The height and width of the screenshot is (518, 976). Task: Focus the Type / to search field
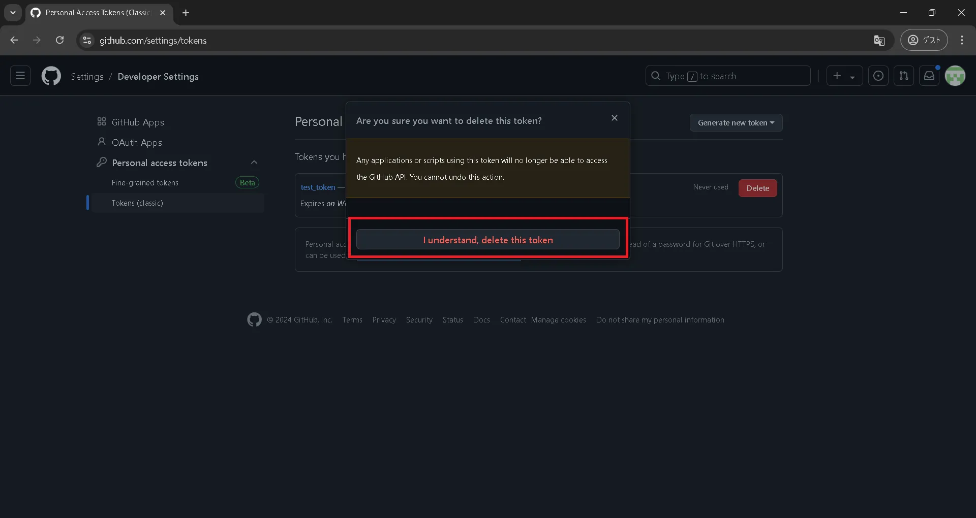pos(728,76)
